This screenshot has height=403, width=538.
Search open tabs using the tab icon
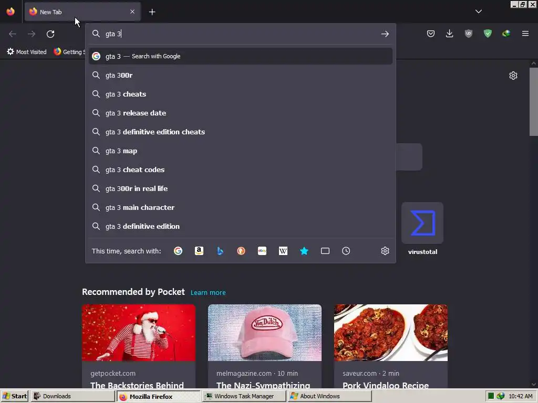click(x=325, y=251)
